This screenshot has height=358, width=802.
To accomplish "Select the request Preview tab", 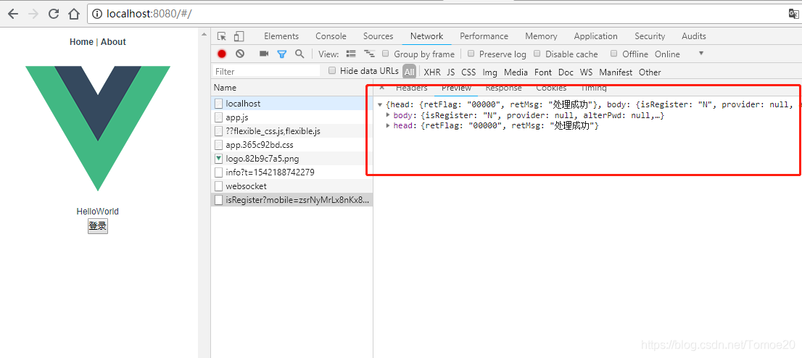I will (x=456, y=88).
